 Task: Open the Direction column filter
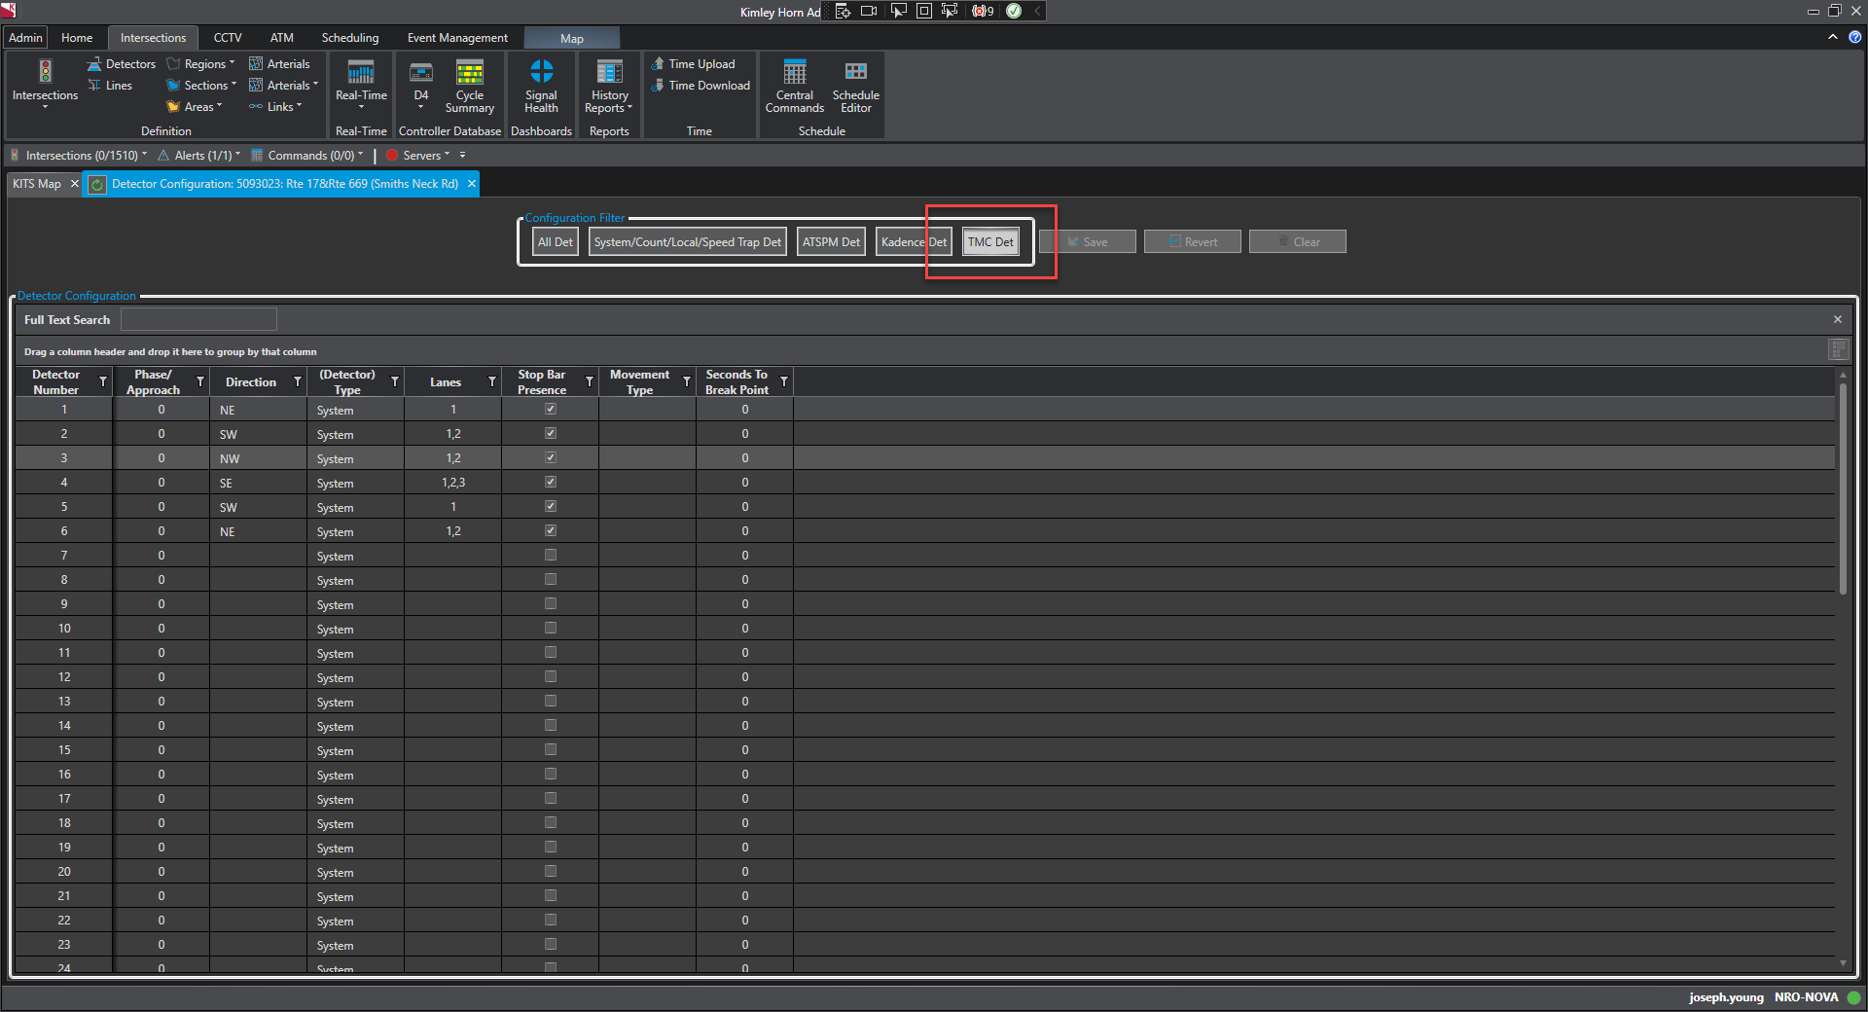pyautogui.click(x=298, y=382)
